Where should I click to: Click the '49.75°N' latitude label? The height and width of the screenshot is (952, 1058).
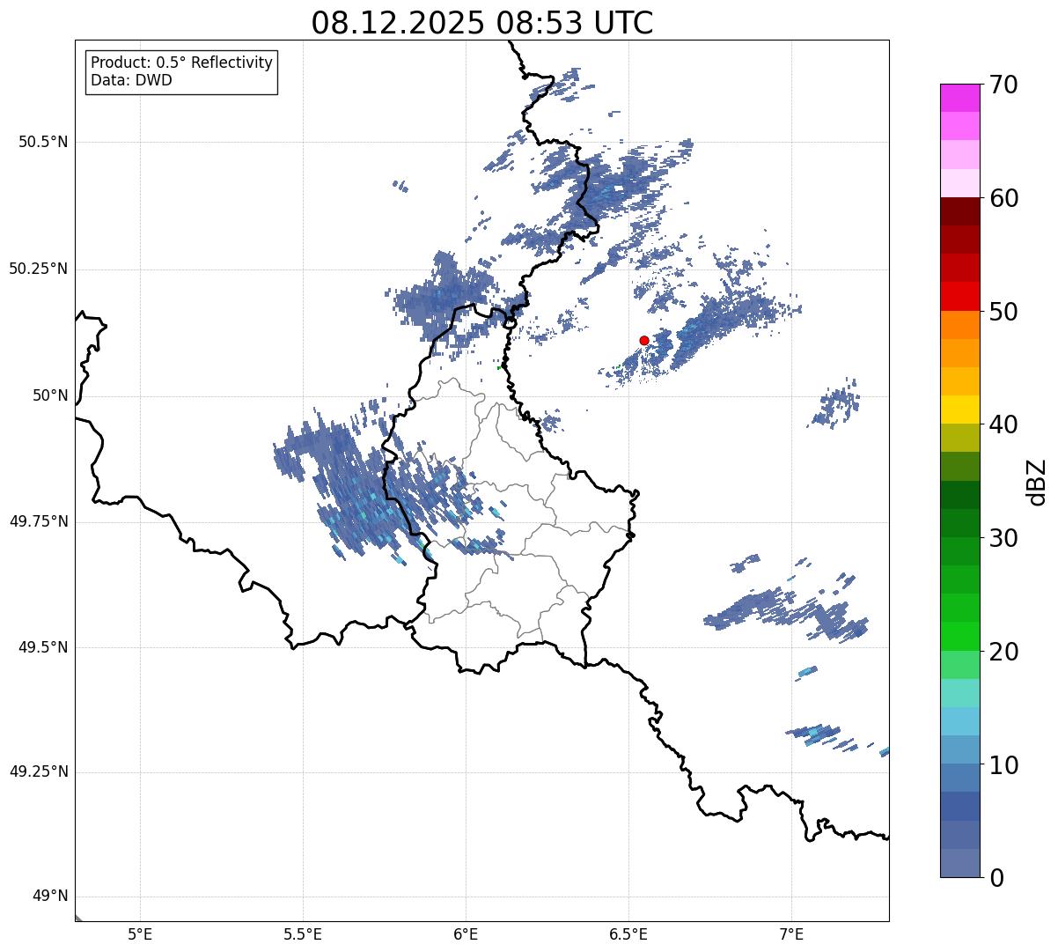[39, 521]
